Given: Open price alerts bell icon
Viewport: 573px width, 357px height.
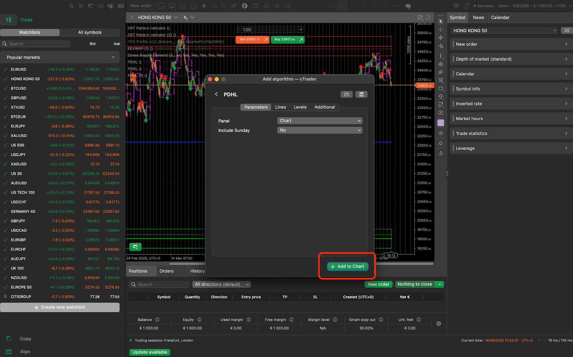Looking at the screenshot, I should (x=441, y=143).
